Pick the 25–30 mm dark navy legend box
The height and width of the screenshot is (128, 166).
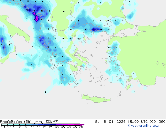tap(53, 125)
